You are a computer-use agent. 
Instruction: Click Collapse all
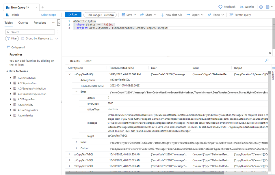click(x=16, y=47)
